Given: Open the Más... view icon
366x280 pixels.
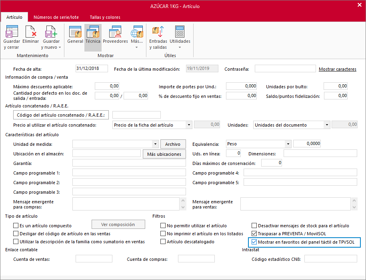Looking at the screenshot, I should [137, 32].
